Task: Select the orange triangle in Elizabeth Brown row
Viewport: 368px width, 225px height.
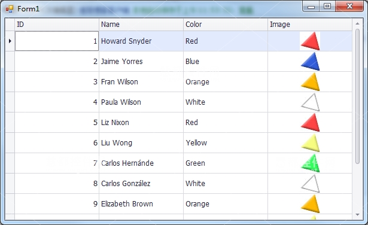Action: [310, 204]
